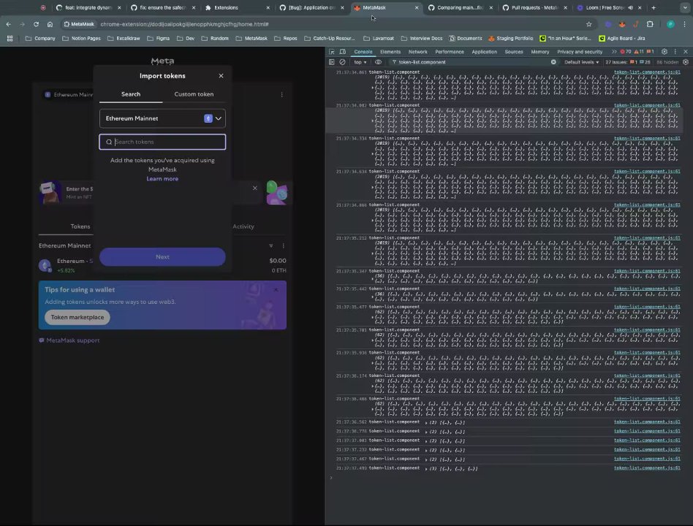Open the Sources DevTools tab

coord(514,52)
